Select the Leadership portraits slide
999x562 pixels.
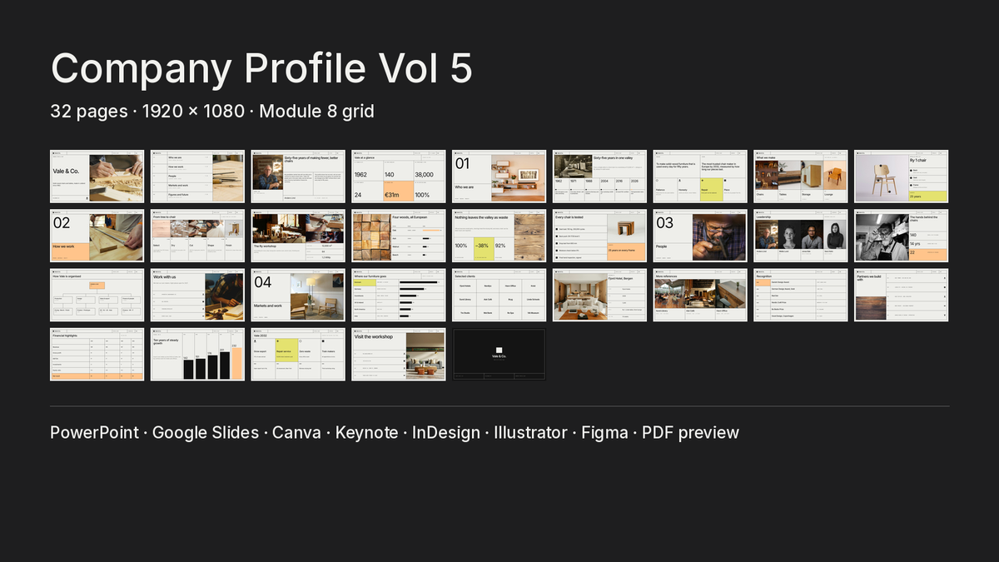801,236
